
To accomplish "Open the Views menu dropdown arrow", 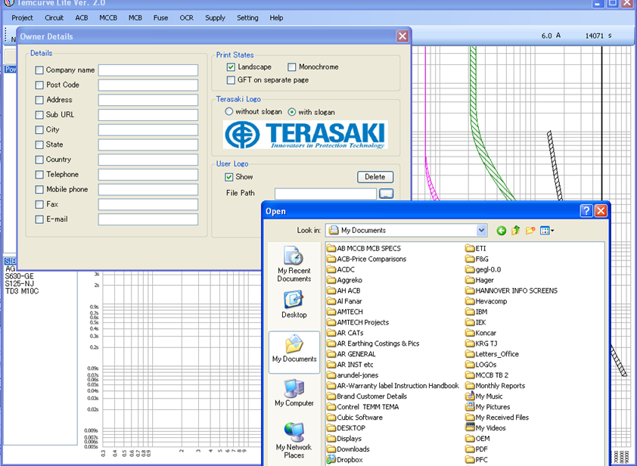I will [553, 231].
